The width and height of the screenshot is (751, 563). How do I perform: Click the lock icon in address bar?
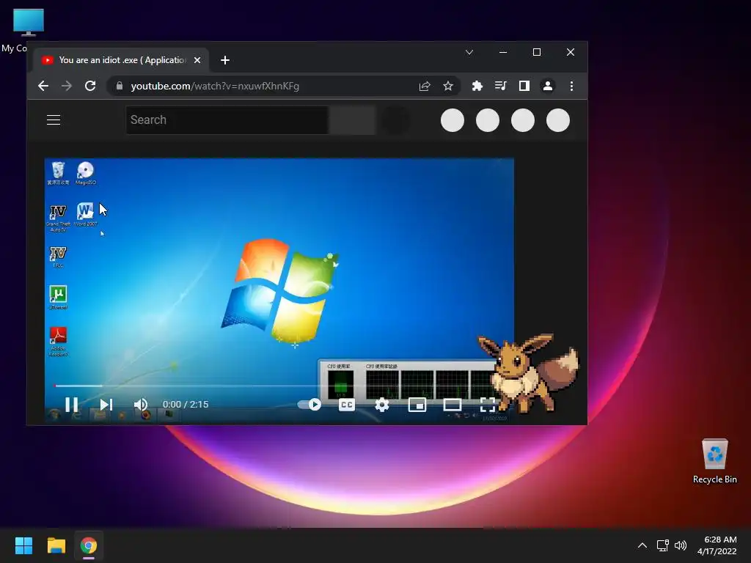[x=120, y=87]
